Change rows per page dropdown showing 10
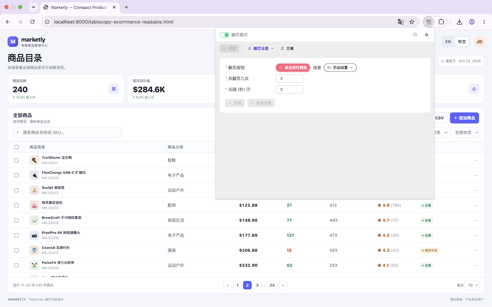Image resolution: width=492 pixels, height=307 pixels. (472, 285)
